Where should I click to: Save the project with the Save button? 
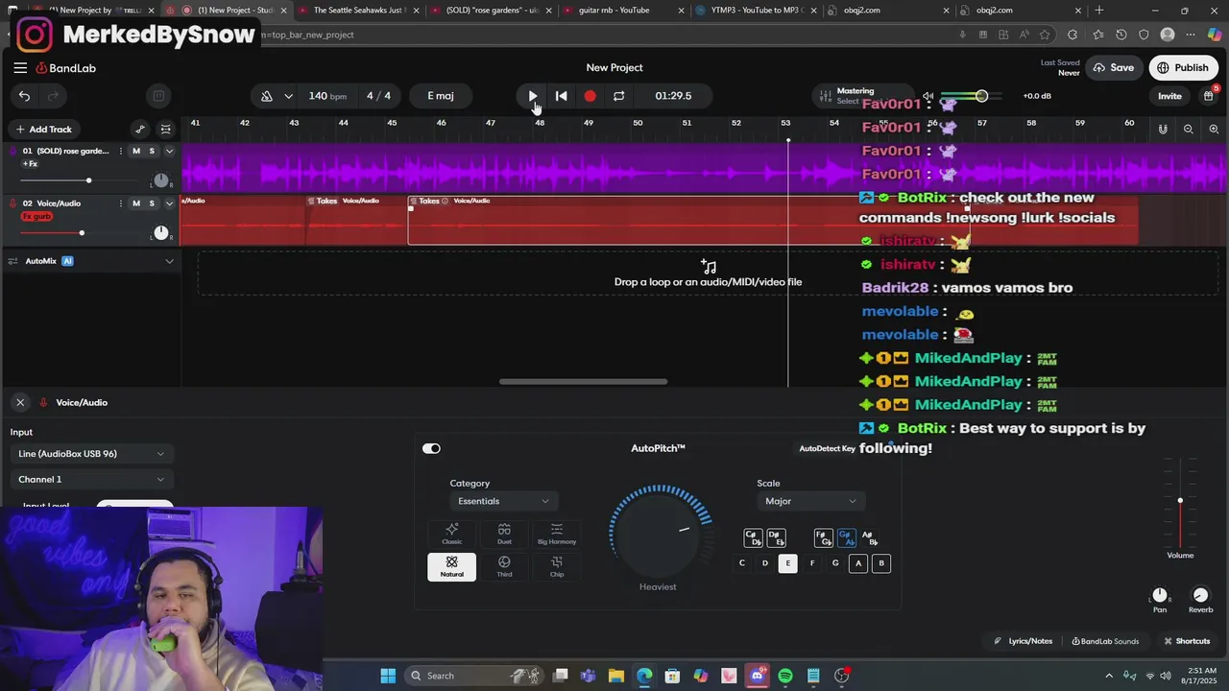pos(1113,68)
